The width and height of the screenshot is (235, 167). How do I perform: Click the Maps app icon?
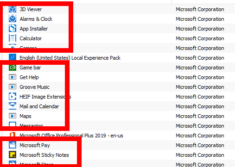13,116
